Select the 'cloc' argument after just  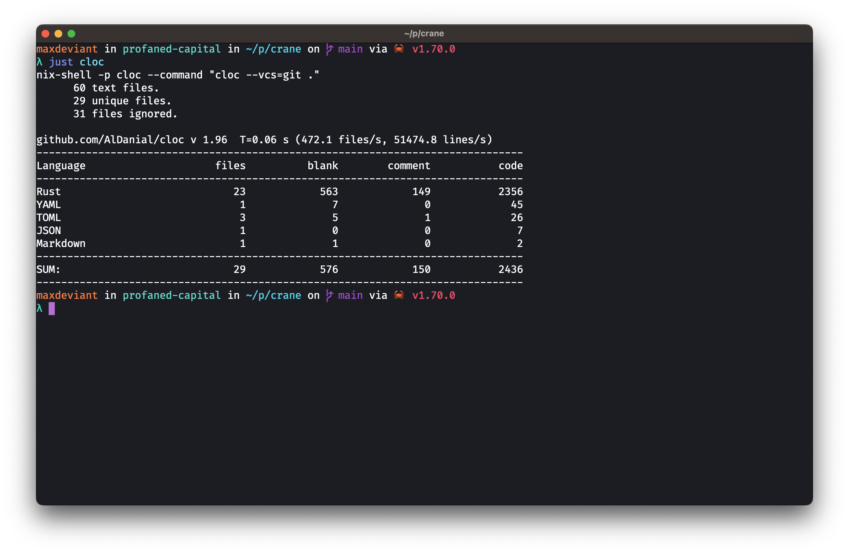point(92,62)
